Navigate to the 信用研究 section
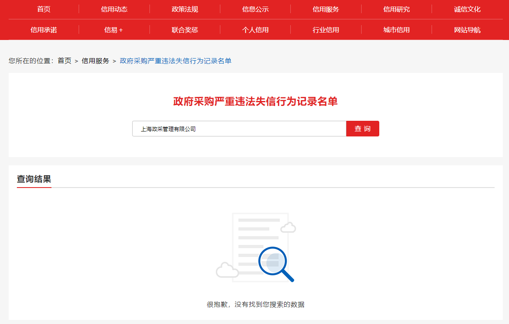Image resolution: width=509 pixels, height=324 pixels. (x=397, y=9)
